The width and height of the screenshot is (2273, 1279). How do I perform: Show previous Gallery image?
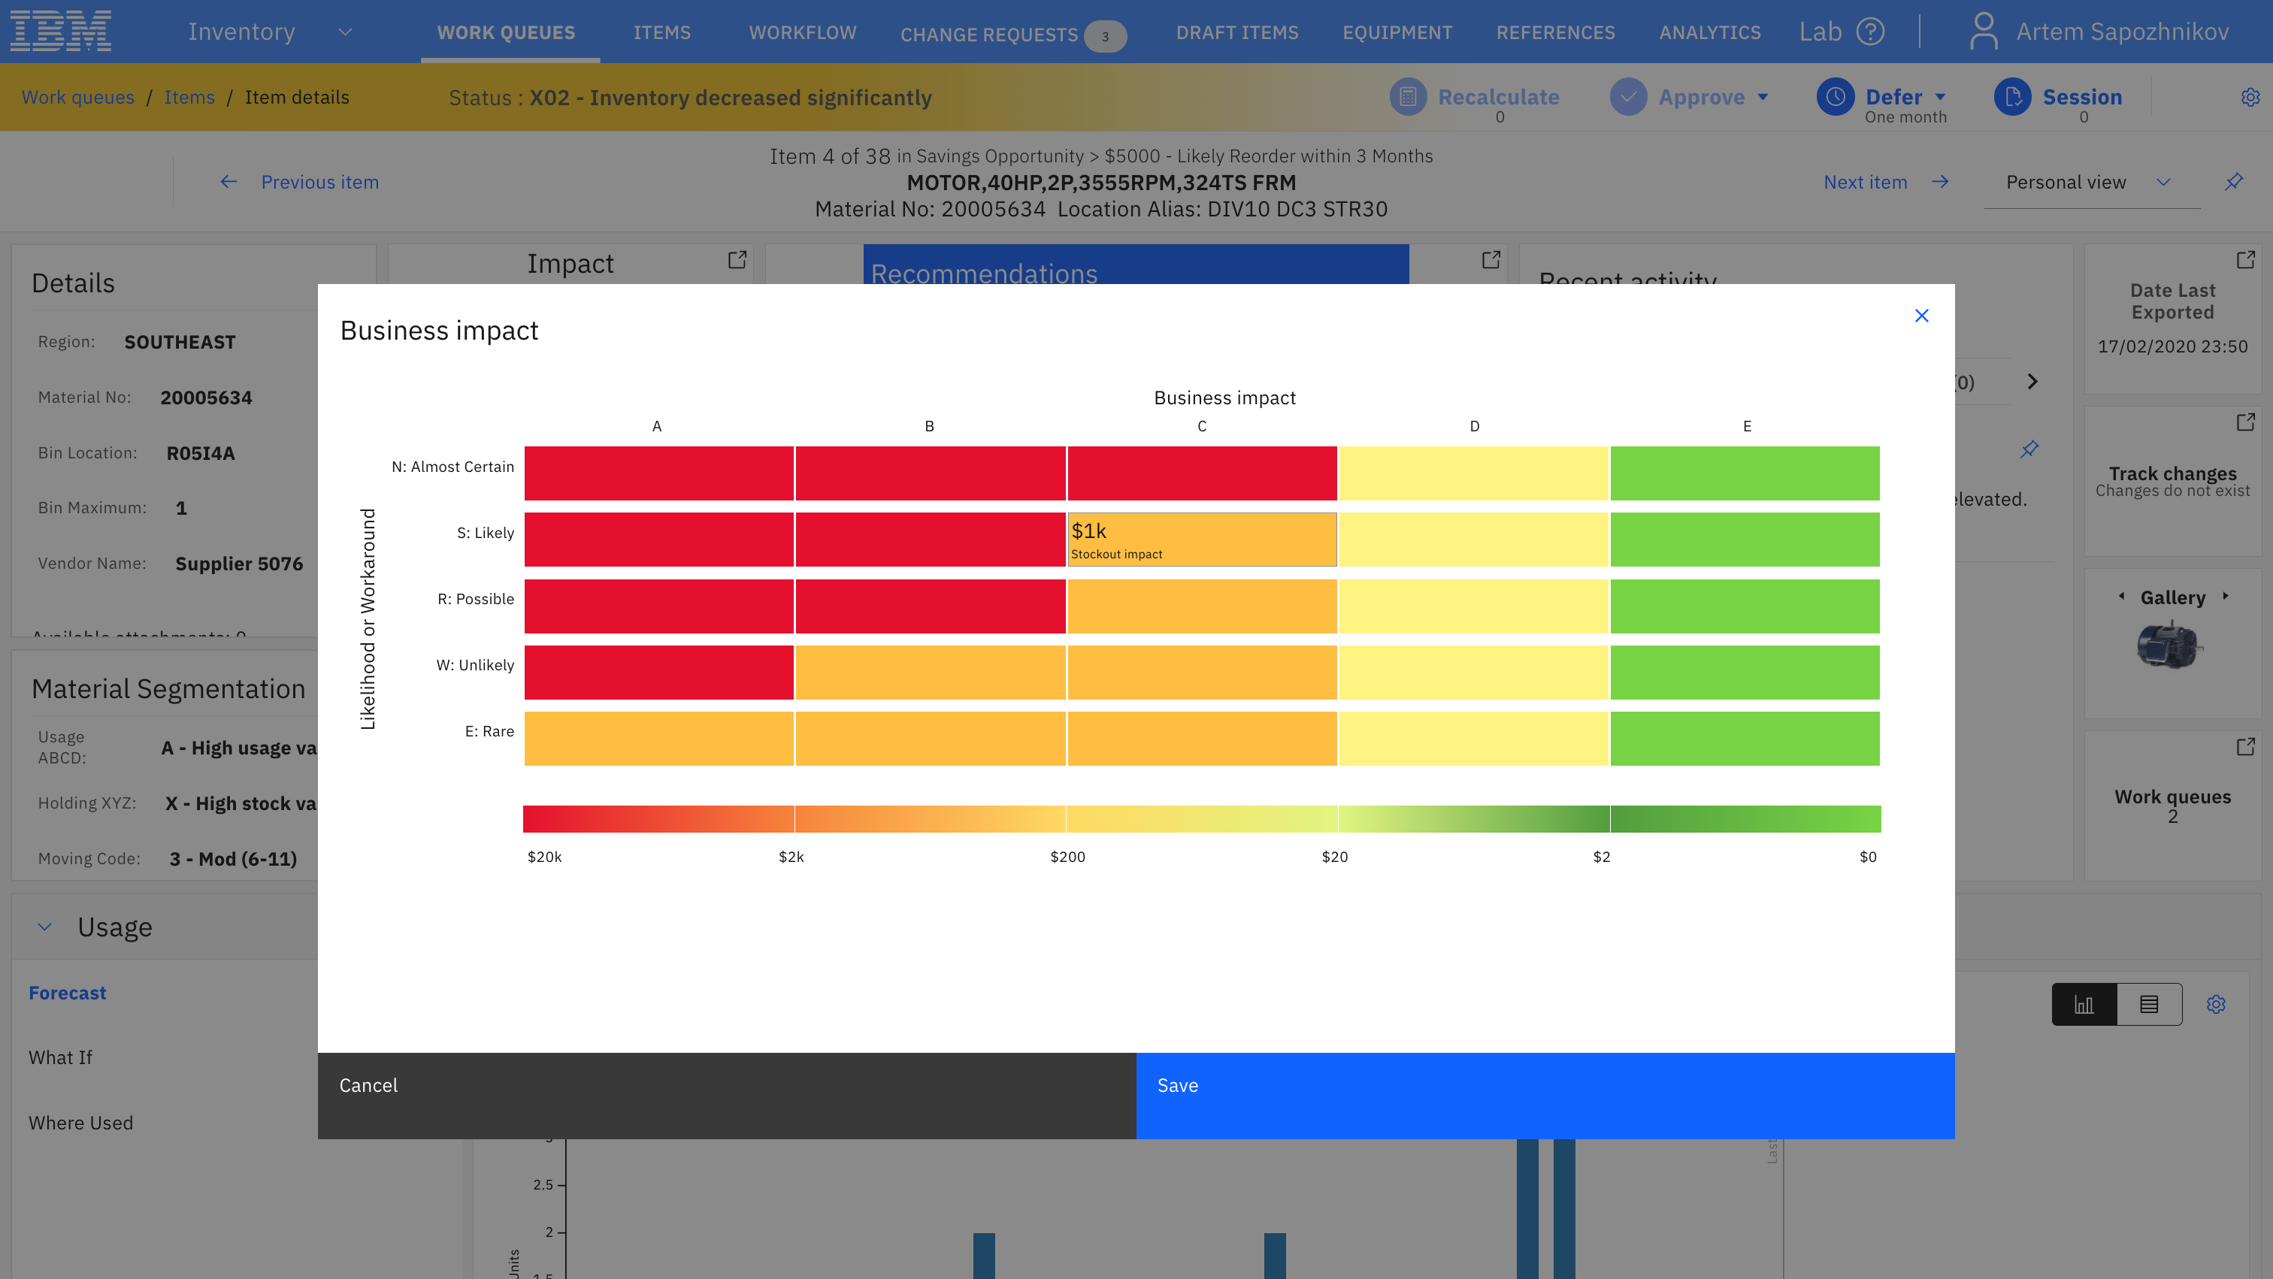tap(2121, 596)
